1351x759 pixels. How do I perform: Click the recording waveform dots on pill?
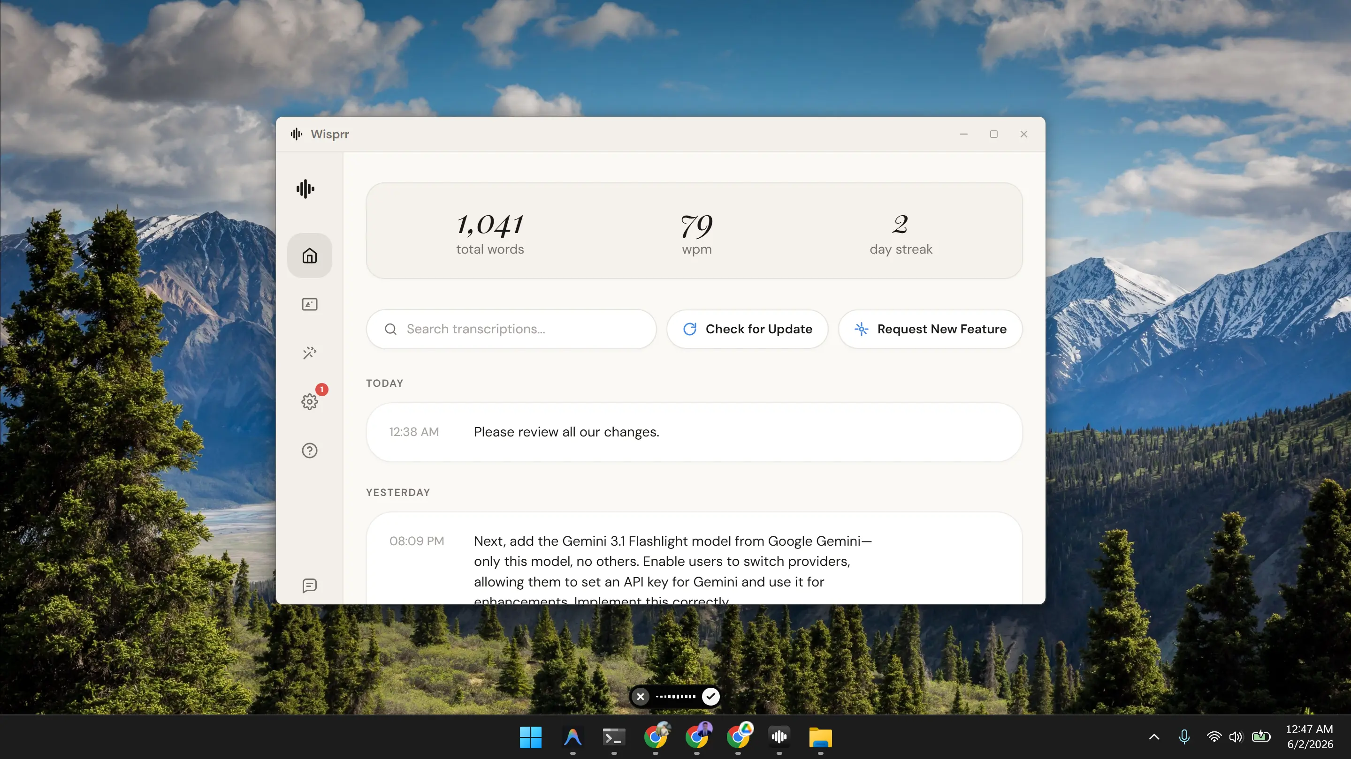click(x=676, y=697)
